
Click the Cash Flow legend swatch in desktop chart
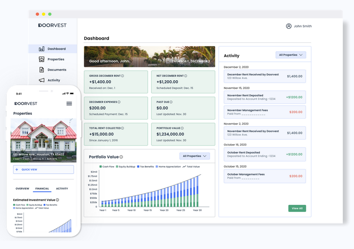click(x=101, y=167)
